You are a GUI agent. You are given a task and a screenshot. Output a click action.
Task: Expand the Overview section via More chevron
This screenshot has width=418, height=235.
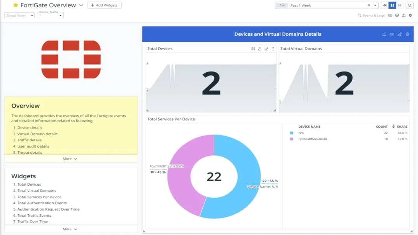(x=69, y=158)
